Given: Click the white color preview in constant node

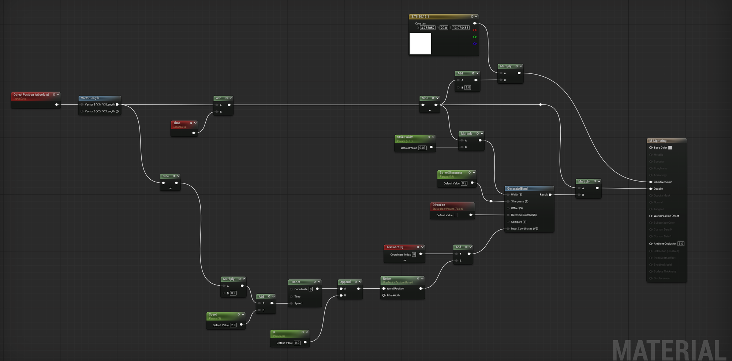Looking at the screenshot, I should (x=420, y=44).
